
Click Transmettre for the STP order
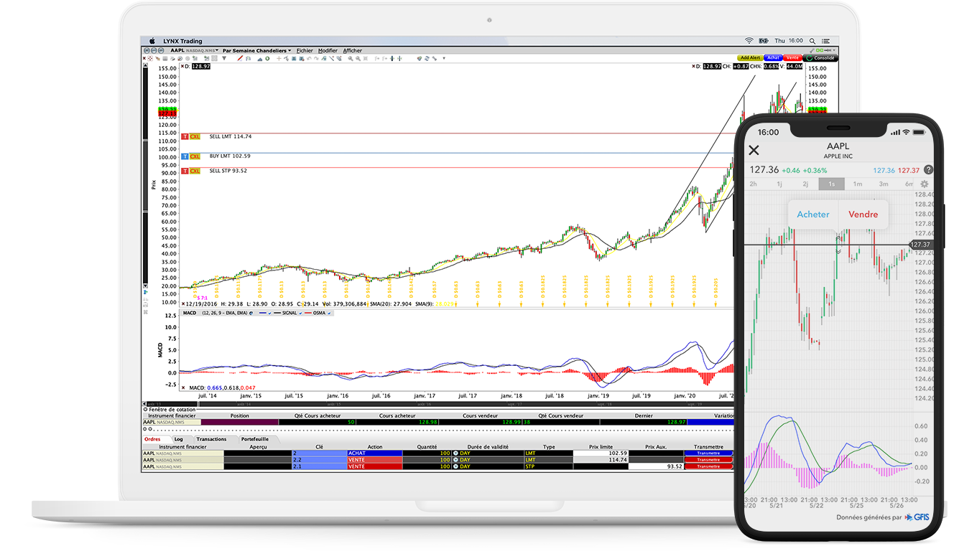[708, 466]
